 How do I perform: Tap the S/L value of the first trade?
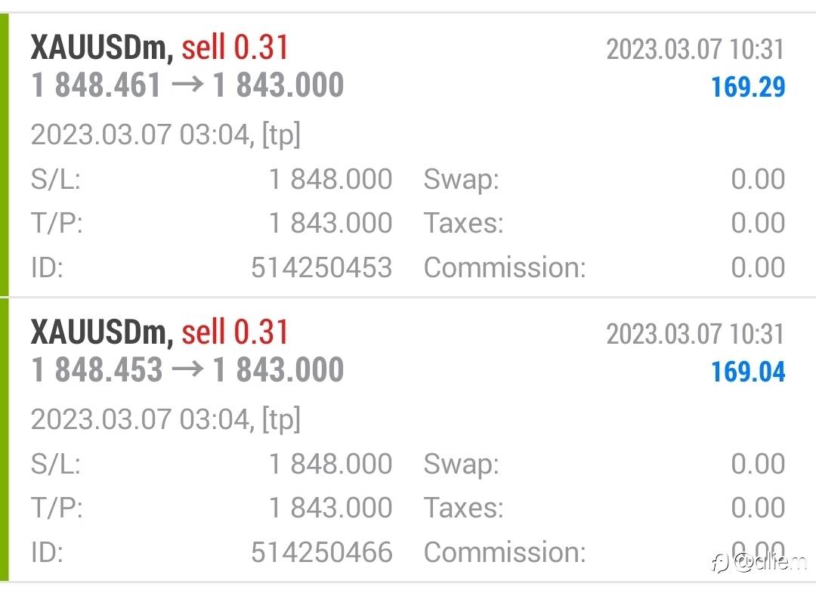pyautogui.click(x=330, y=180)
